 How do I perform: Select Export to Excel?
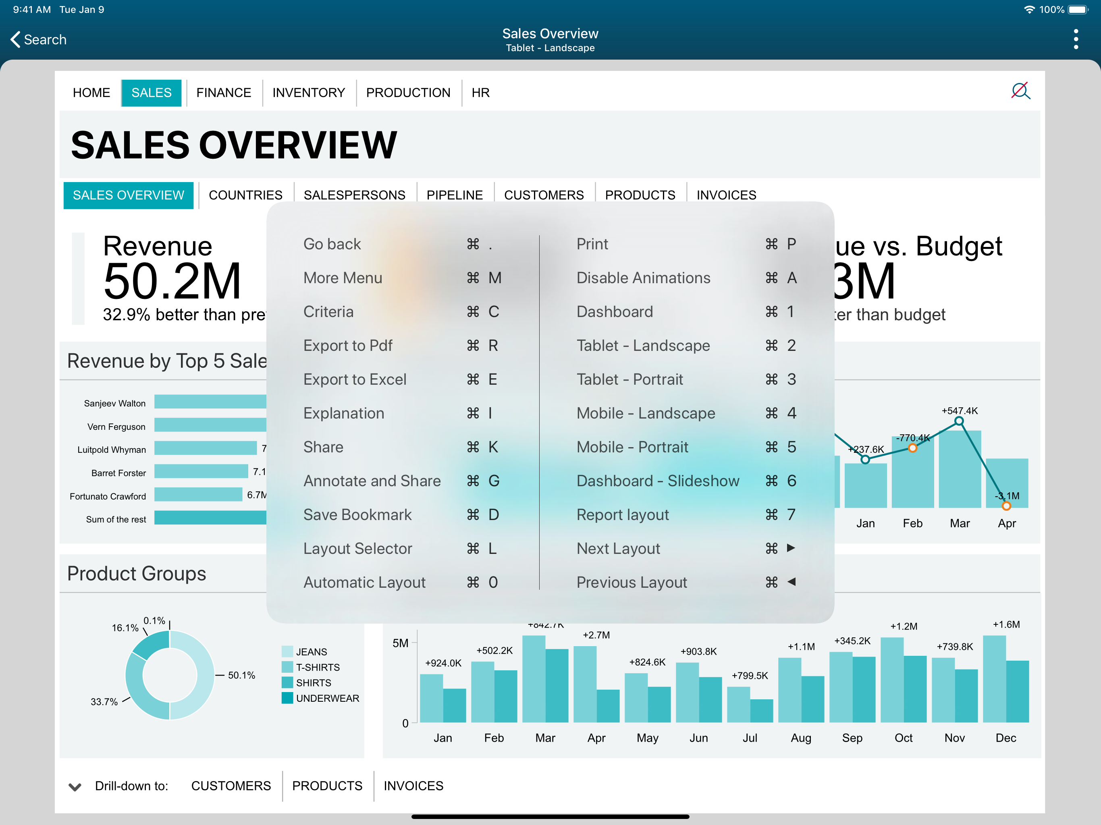click(x=402, y=379)
